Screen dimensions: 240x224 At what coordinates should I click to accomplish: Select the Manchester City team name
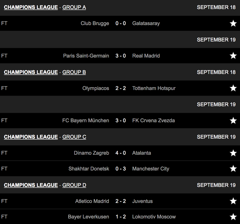click(150, 169)
